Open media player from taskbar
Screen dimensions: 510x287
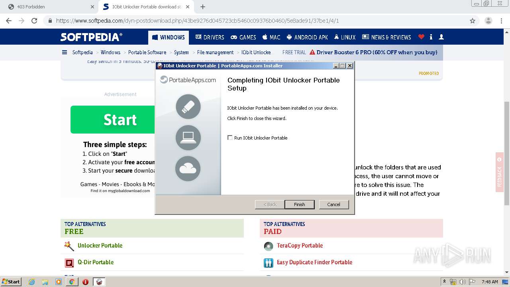(x=59, y=282)
